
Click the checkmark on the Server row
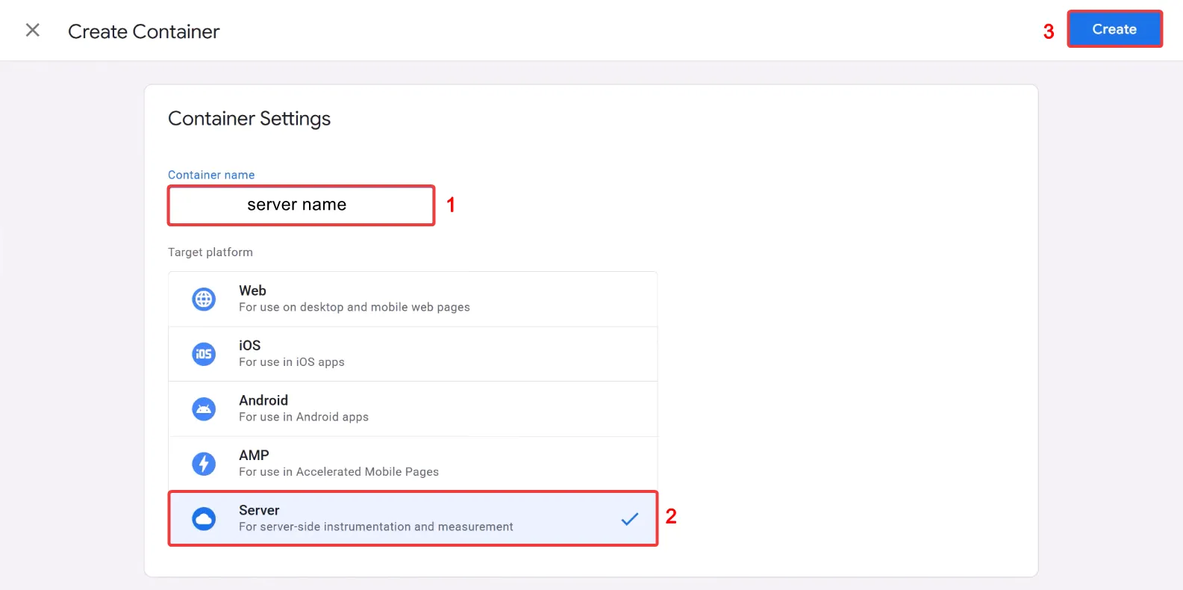click(x=629, y=518)
